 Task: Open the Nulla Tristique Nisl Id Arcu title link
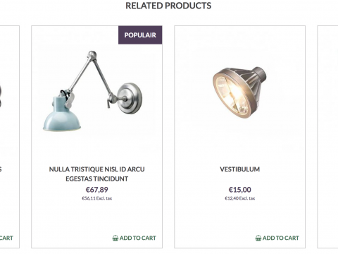point(96,174)
